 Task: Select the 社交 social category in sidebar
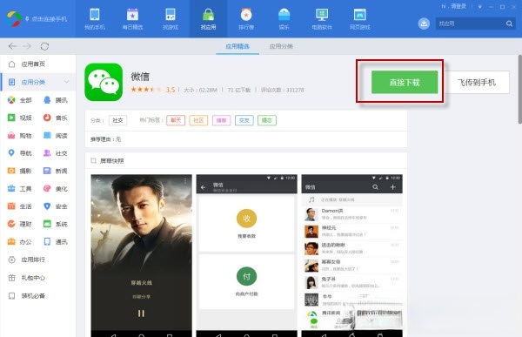56,153
